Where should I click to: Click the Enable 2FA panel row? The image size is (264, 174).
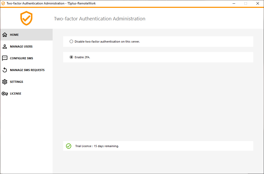pos(158,57)
